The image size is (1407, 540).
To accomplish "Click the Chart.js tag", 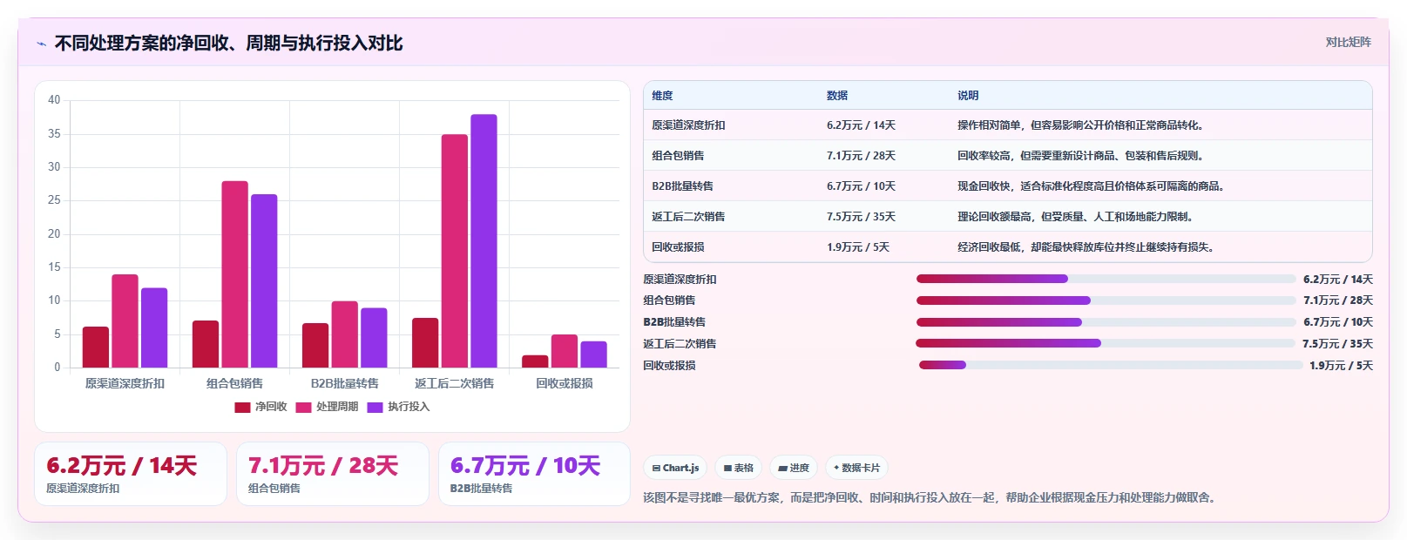I will (x=675, y=468).
